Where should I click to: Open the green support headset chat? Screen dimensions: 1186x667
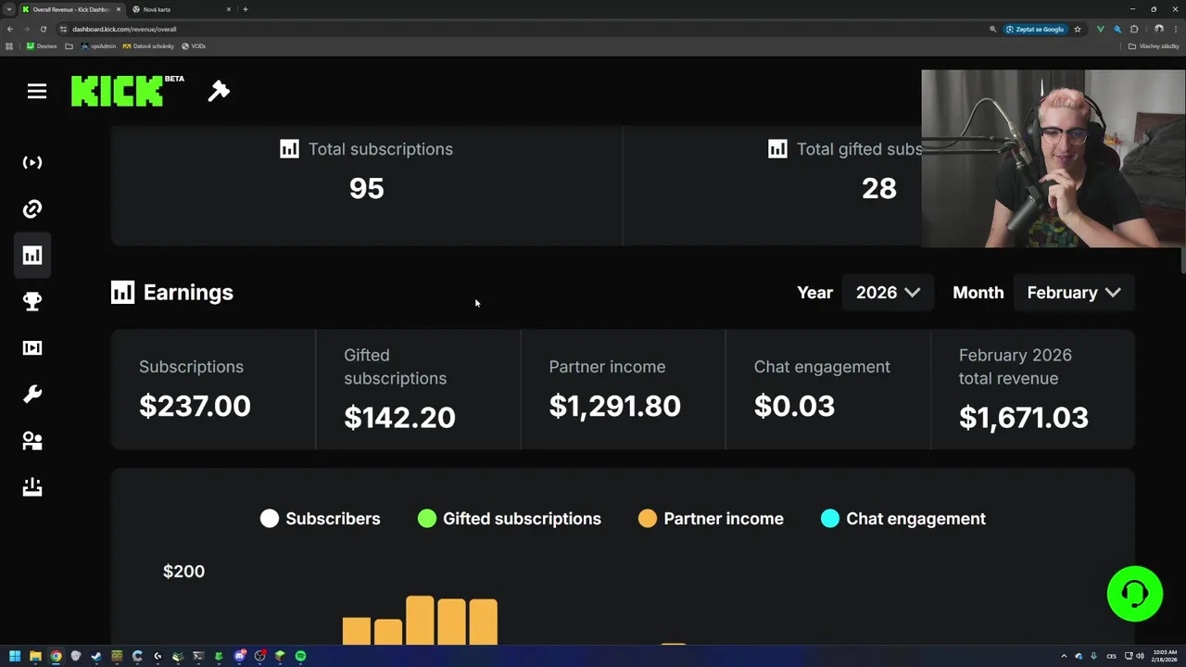pos(1134,594)
